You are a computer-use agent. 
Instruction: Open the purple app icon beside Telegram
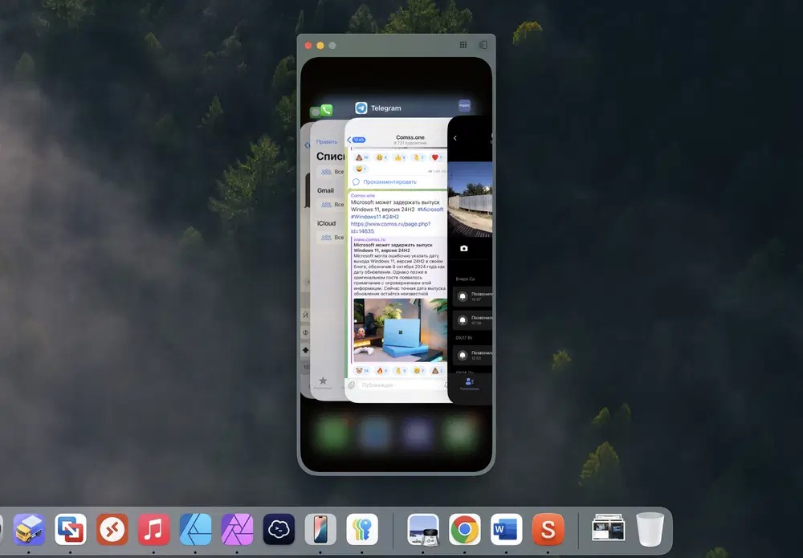(464, 105)
